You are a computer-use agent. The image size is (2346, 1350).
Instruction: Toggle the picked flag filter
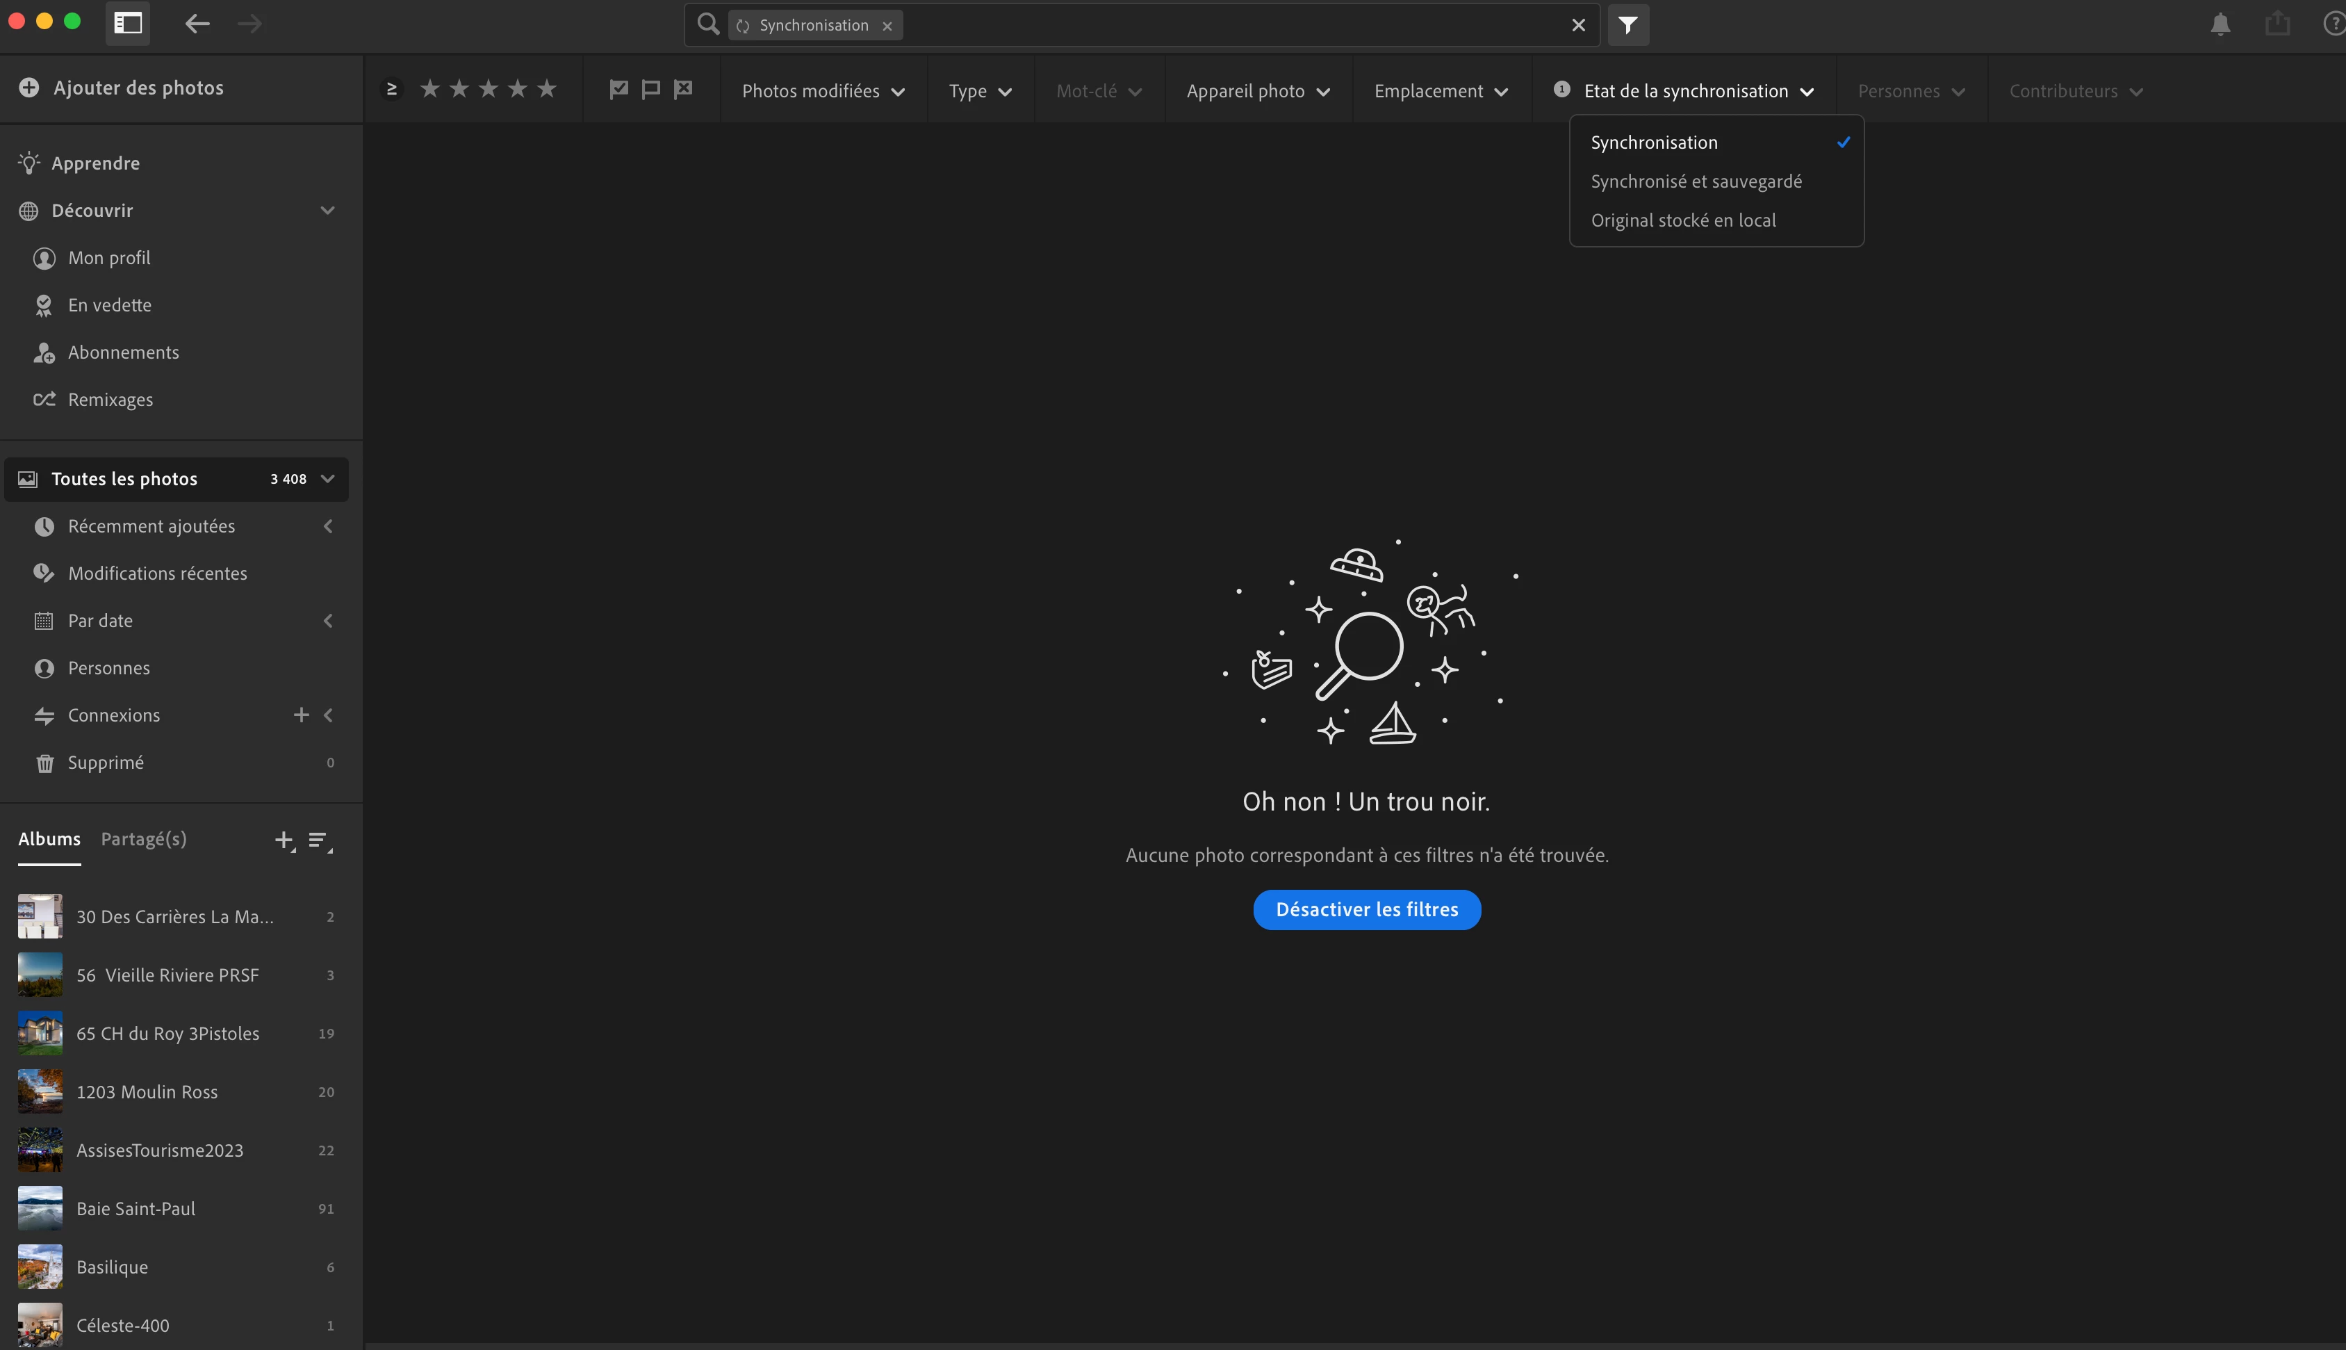(619, 90)
